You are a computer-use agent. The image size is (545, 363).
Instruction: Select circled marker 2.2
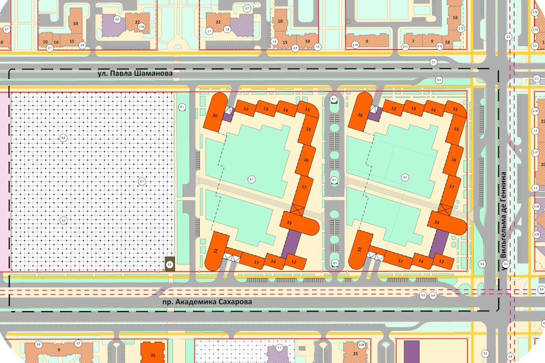pyautogui.click(x=295, y=48)
